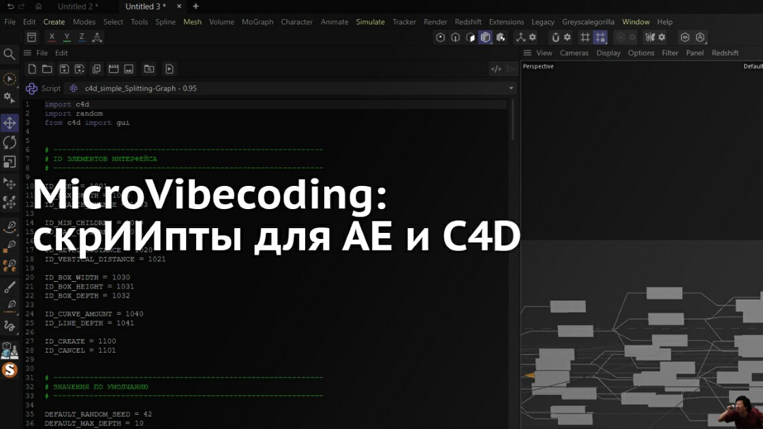Open viewport hamburger menu
The height and width of the screenshot is (429, 763).
click(x=527, y=53)
